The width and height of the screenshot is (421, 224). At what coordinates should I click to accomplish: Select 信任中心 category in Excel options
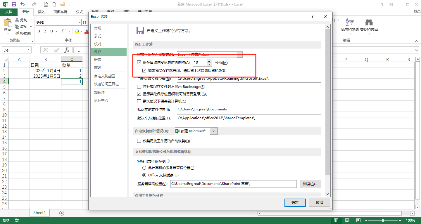pyautogui.click(x=109, y=100)
